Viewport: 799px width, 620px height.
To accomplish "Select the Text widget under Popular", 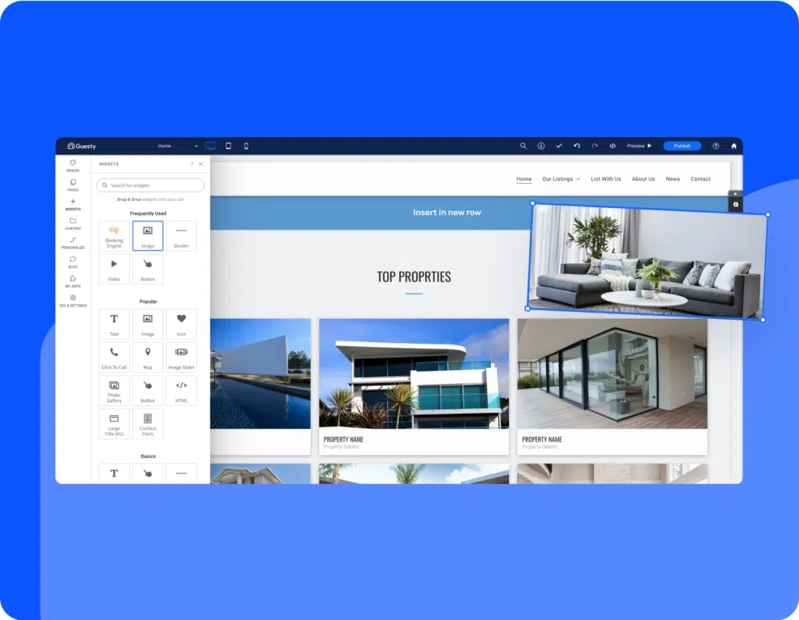I will pyautogui.click(x=114, y=324).
